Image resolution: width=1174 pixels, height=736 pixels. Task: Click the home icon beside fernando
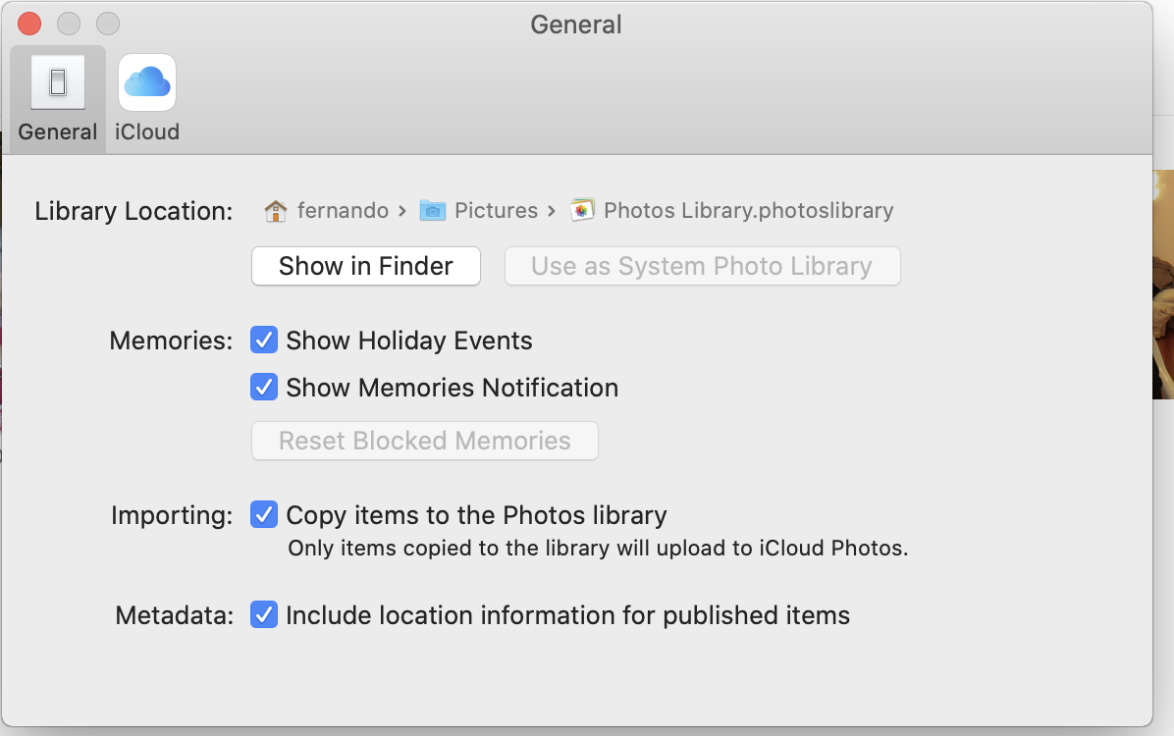point(276,211)
